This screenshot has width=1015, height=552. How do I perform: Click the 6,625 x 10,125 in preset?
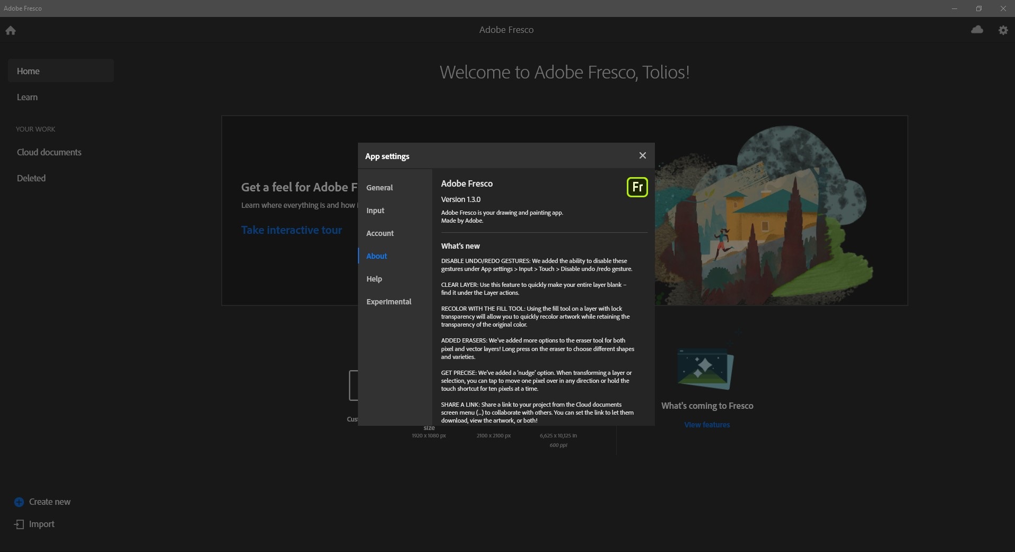click(x=558, y=435)
